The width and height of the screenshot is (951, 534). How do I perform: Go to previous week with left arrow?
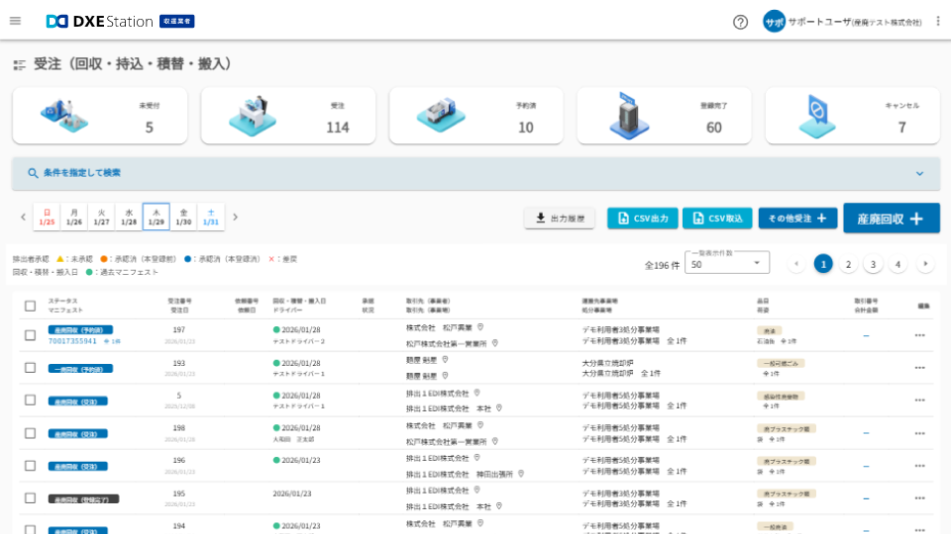(x=24, y=217)
